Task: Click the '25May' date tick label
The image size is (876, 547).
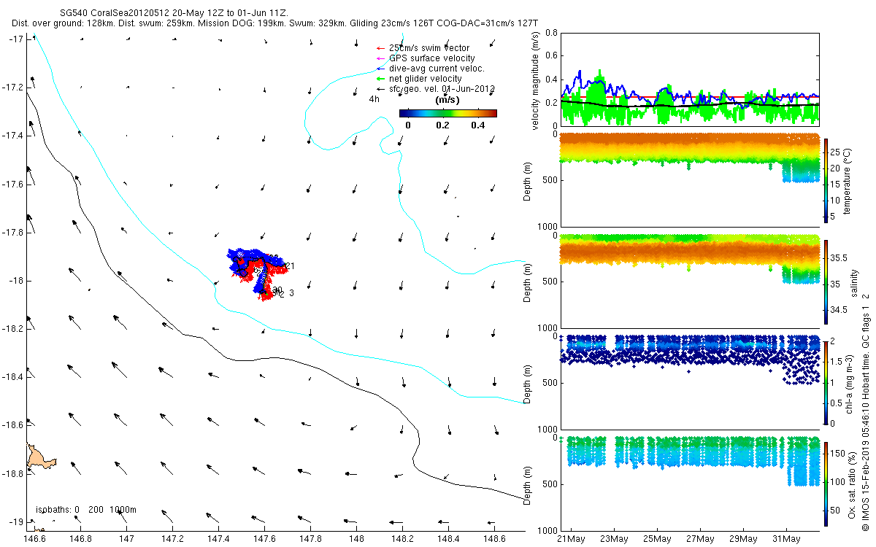Action: tap(657, 539)
